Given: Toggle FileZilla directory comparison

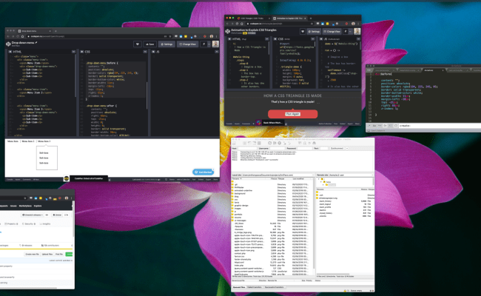Looking at the screenshot, I should pos(305,143).
